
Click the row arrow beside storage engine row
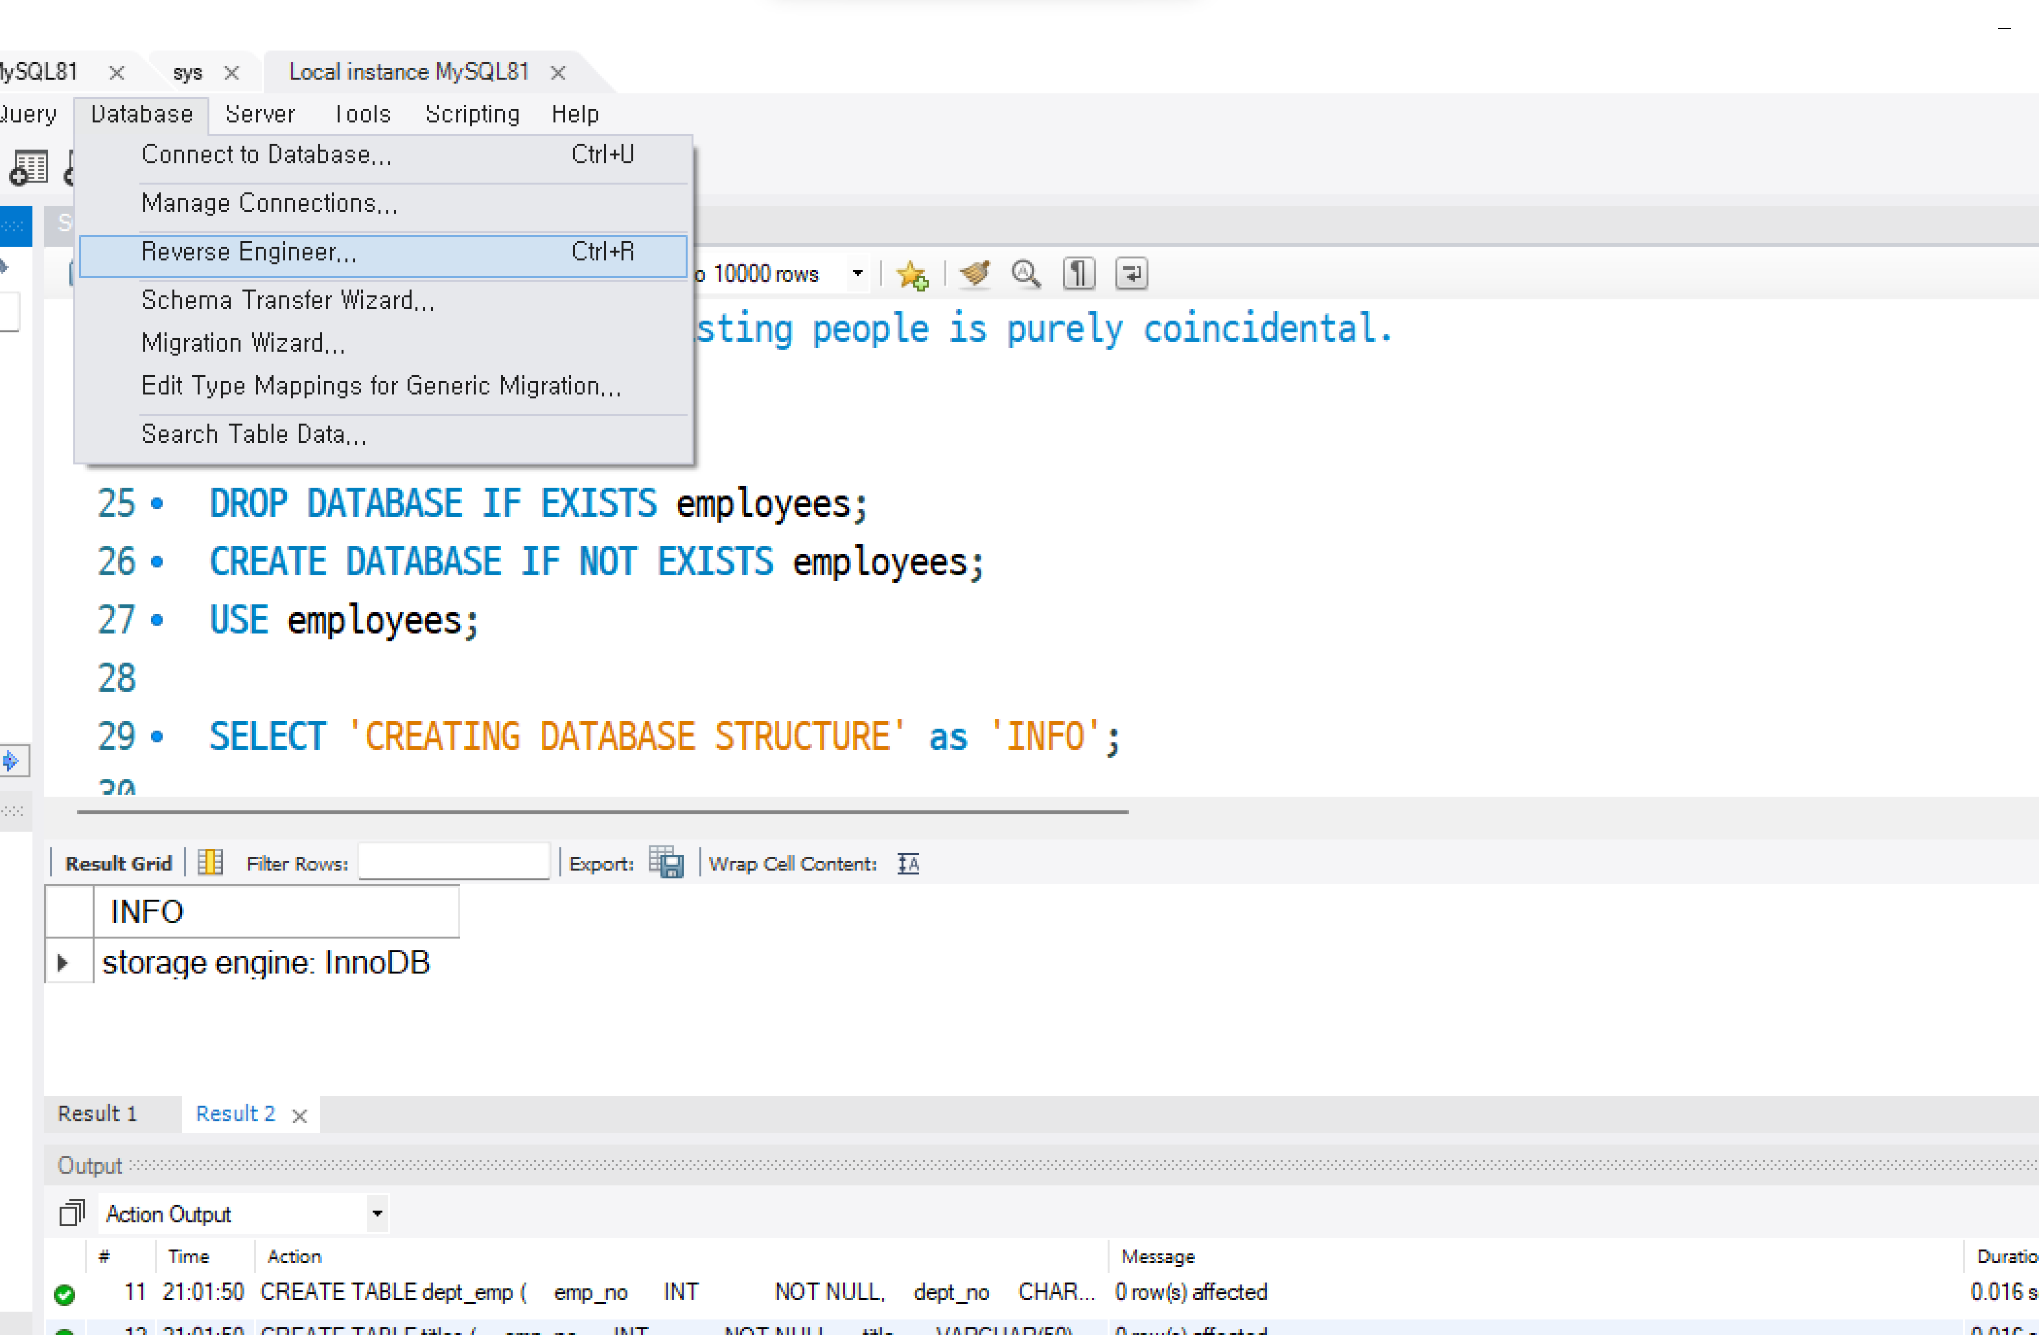[62, 963]
